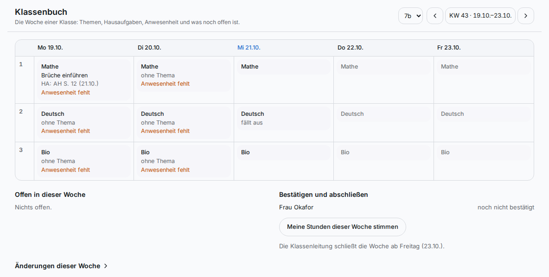Click the 'Bestätigen und abschließen' heading
Image resolution: width=549 pixels, height=277 pixels.
tap(324, 195)
